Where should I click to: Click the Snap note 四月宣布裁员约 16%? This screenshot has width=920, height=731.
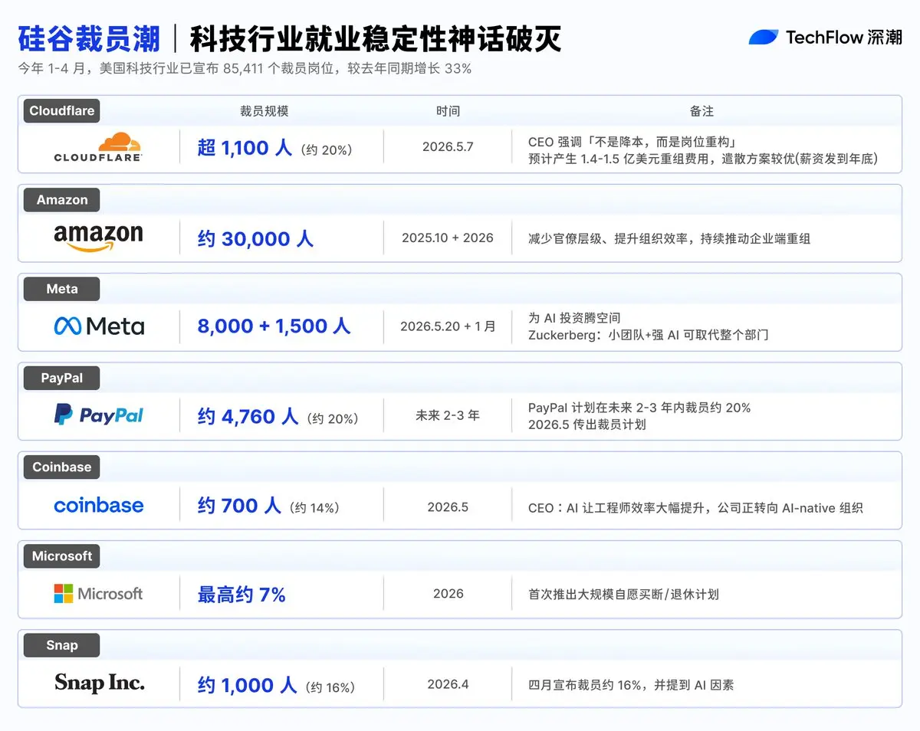point(631,685)
